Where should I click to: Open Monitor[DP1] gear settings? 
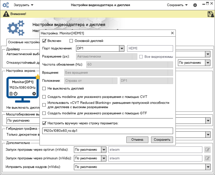(x=34, y=94)
